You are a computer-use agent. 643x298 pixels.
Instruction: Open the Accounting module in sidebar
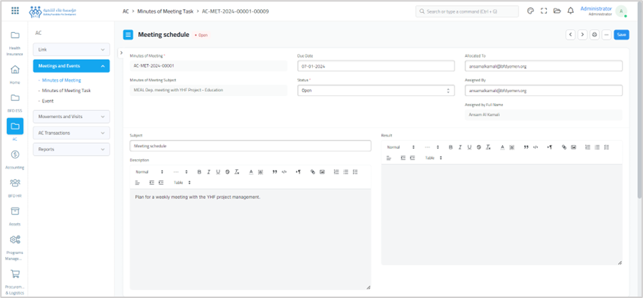(15, 159)
